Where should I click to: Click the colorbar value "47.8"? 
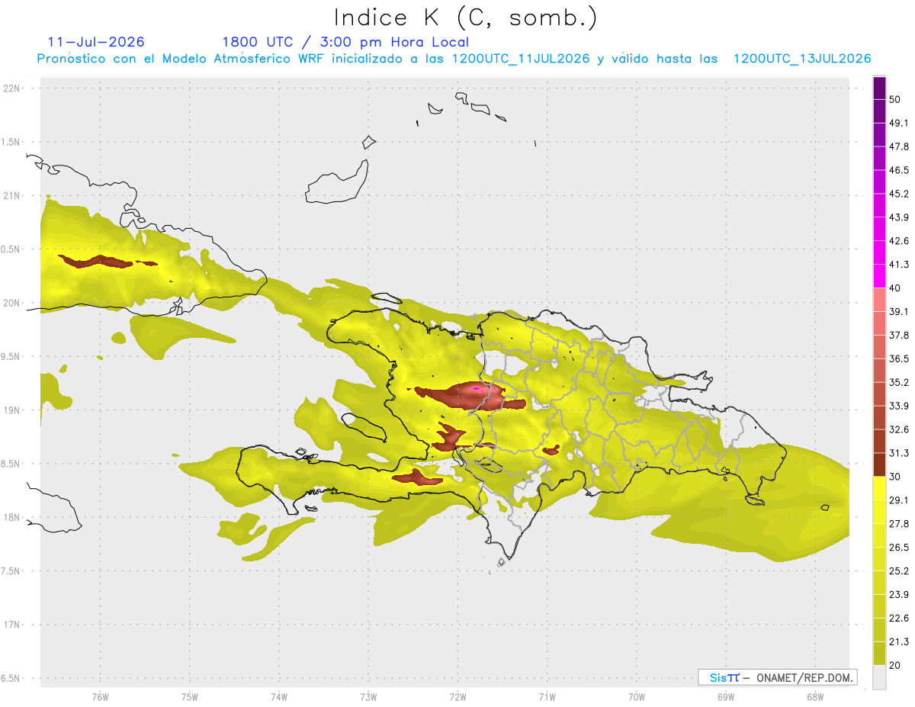899,146
